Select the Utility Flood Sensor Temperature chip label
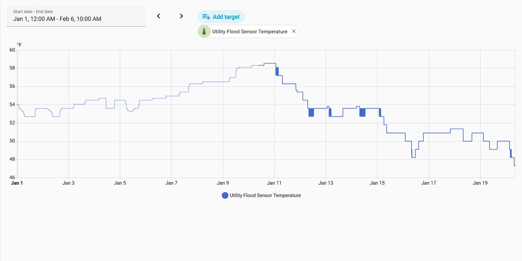The height and width of the screenshot is (261, 522). pyautogui.click(x=250, y=32)
